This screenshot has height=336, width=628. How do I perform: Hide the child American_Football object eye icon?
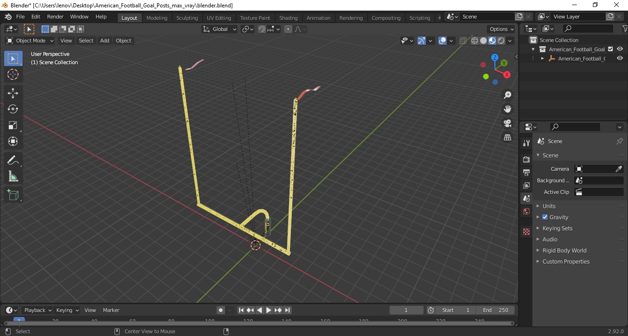click(x=620, y=58)
